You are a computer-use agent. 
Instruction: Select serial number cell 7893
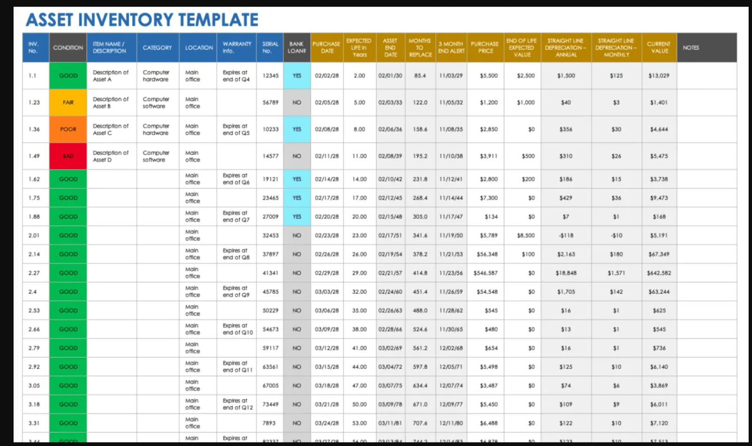point(270,423)
